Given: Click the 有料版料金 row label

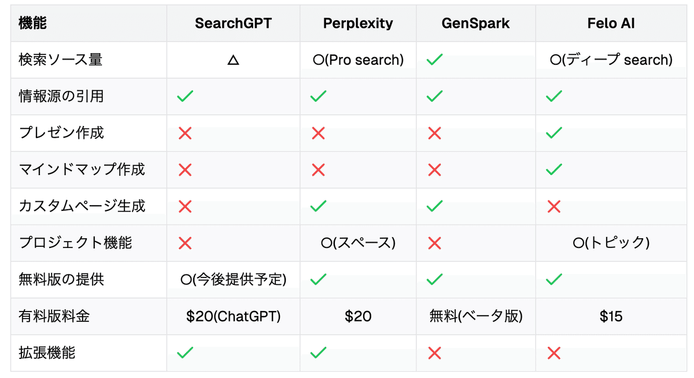Looking at the screenshot, I should click(54, 316).
